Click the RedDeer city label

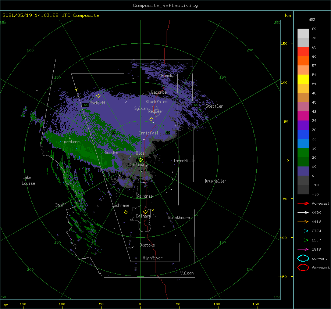(156, 111)
